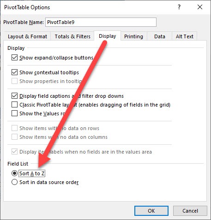Open the Alt Text tab
The image size is (211, 220).
click(185, 36)
